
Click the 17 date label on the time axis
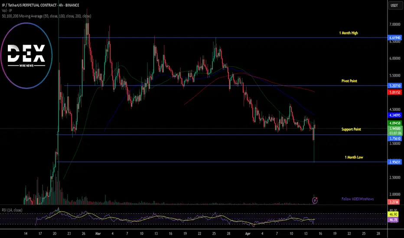coord(40,234)
